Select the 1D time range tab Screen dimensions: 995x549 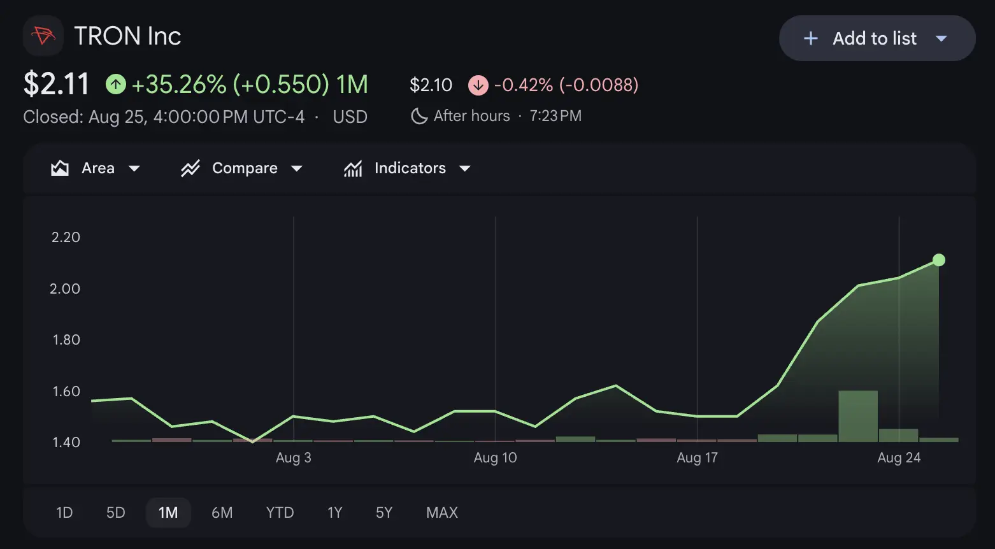(64, 513)
